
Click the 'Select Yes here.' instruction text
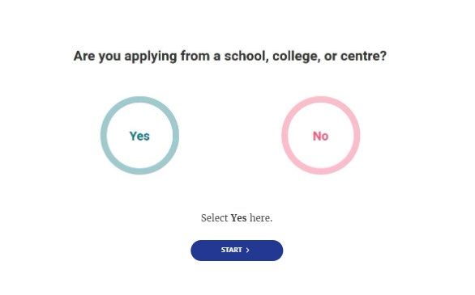[x=237, y=217]
